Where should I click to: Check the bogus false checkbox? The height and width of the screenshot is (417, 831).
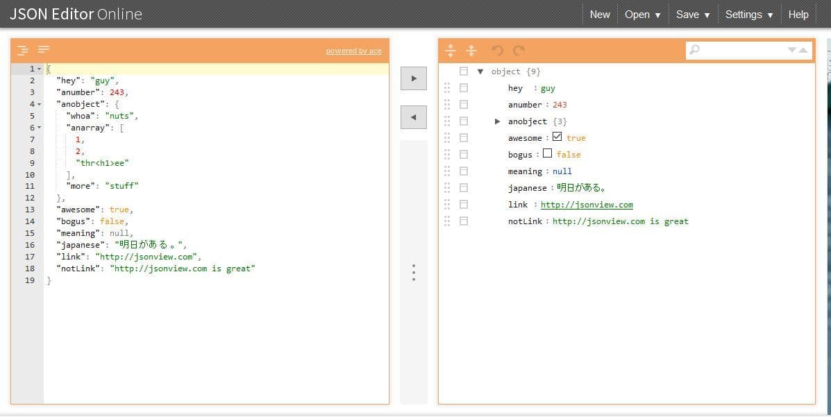(x=548, y=153)
